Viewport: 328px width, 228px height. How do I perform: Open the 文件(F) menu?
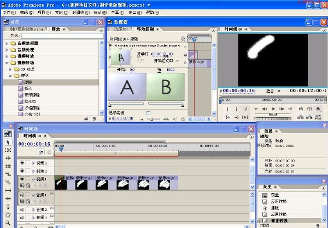[9, 13]
